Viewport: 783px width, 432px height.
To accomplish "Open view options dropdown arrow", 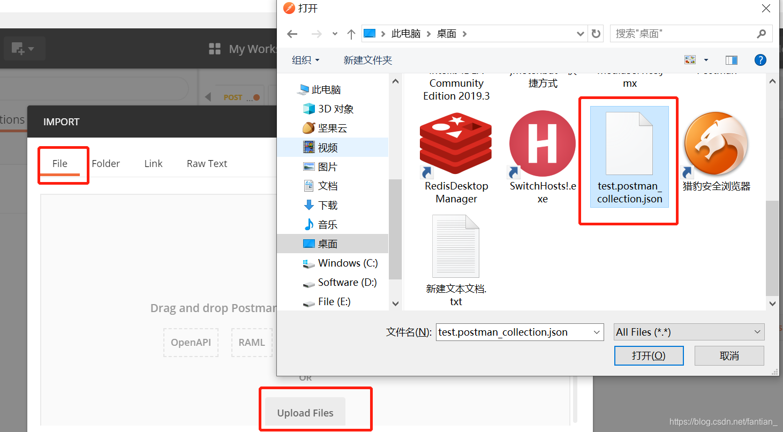I will click(x=706, y=60).
